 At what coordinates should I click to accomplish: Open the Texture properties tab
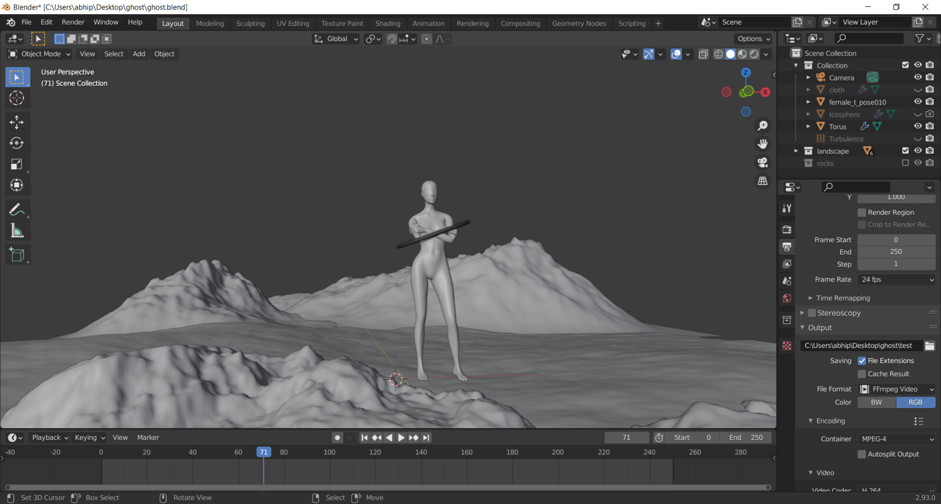click(787, 346)
